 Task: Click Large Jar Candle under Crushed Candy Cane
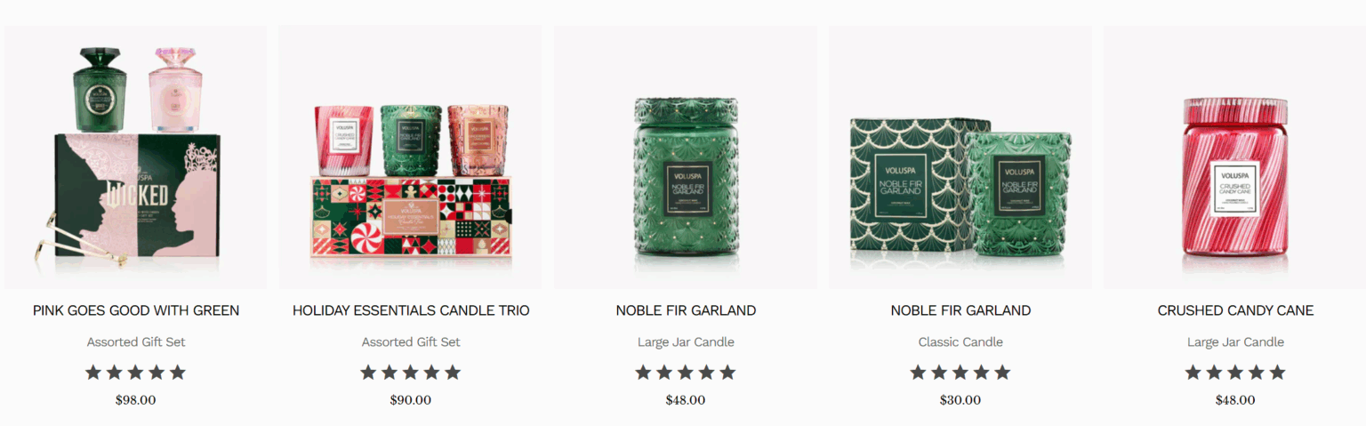click(x=1235, y=342)
